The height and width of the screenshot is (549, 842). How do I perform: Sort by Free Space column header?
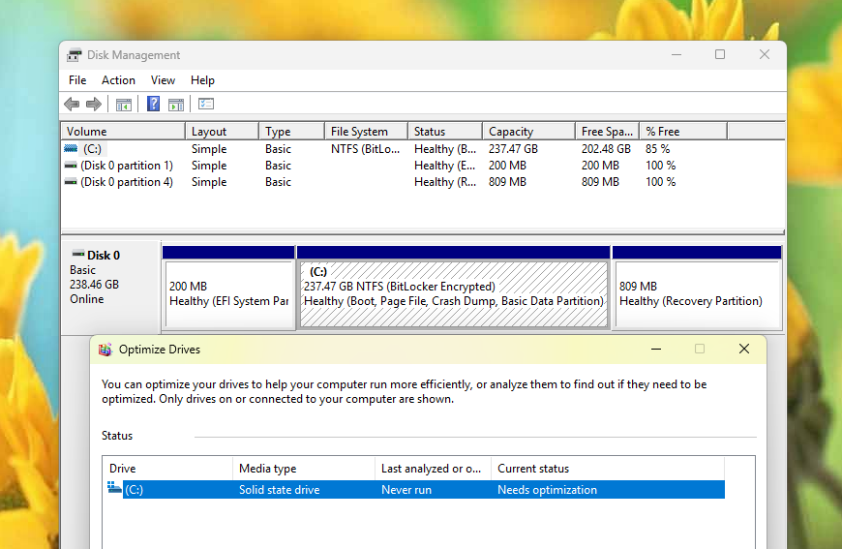pyautogui.click(x=608, y=132)
